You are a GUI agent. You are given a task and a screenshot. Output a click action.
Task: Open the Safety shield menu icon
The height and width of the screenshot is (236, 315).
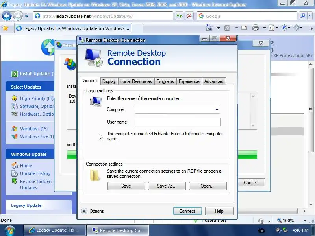286,28
